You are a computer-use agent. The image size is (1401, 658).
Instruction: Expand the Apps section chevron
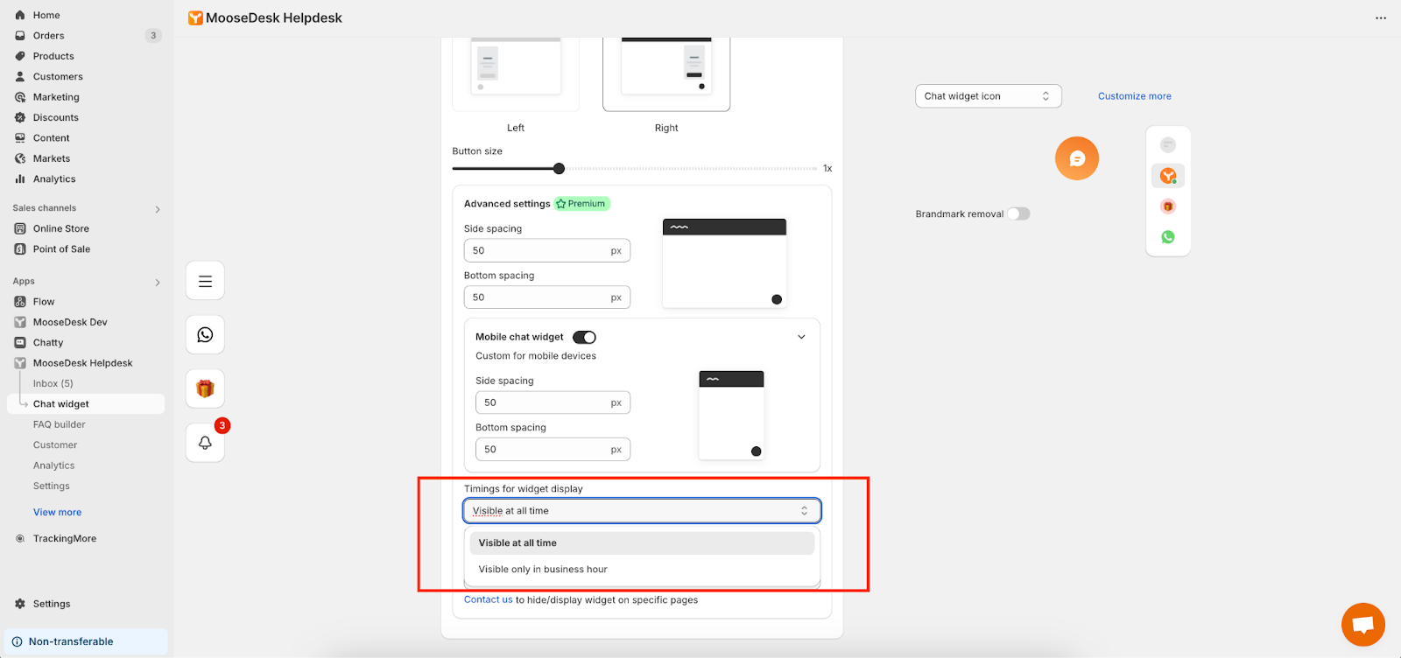(158, 282)
